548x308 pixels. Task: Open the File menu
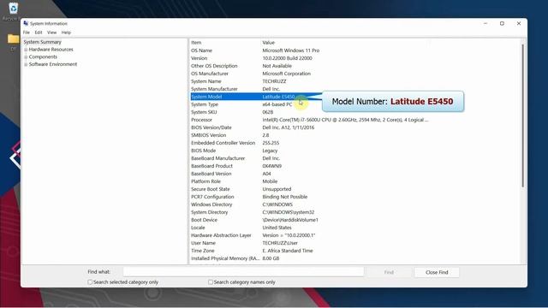(27, 33)
